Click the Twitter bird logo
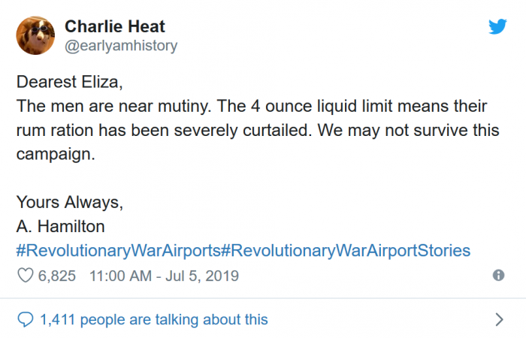 pos(497,27)
